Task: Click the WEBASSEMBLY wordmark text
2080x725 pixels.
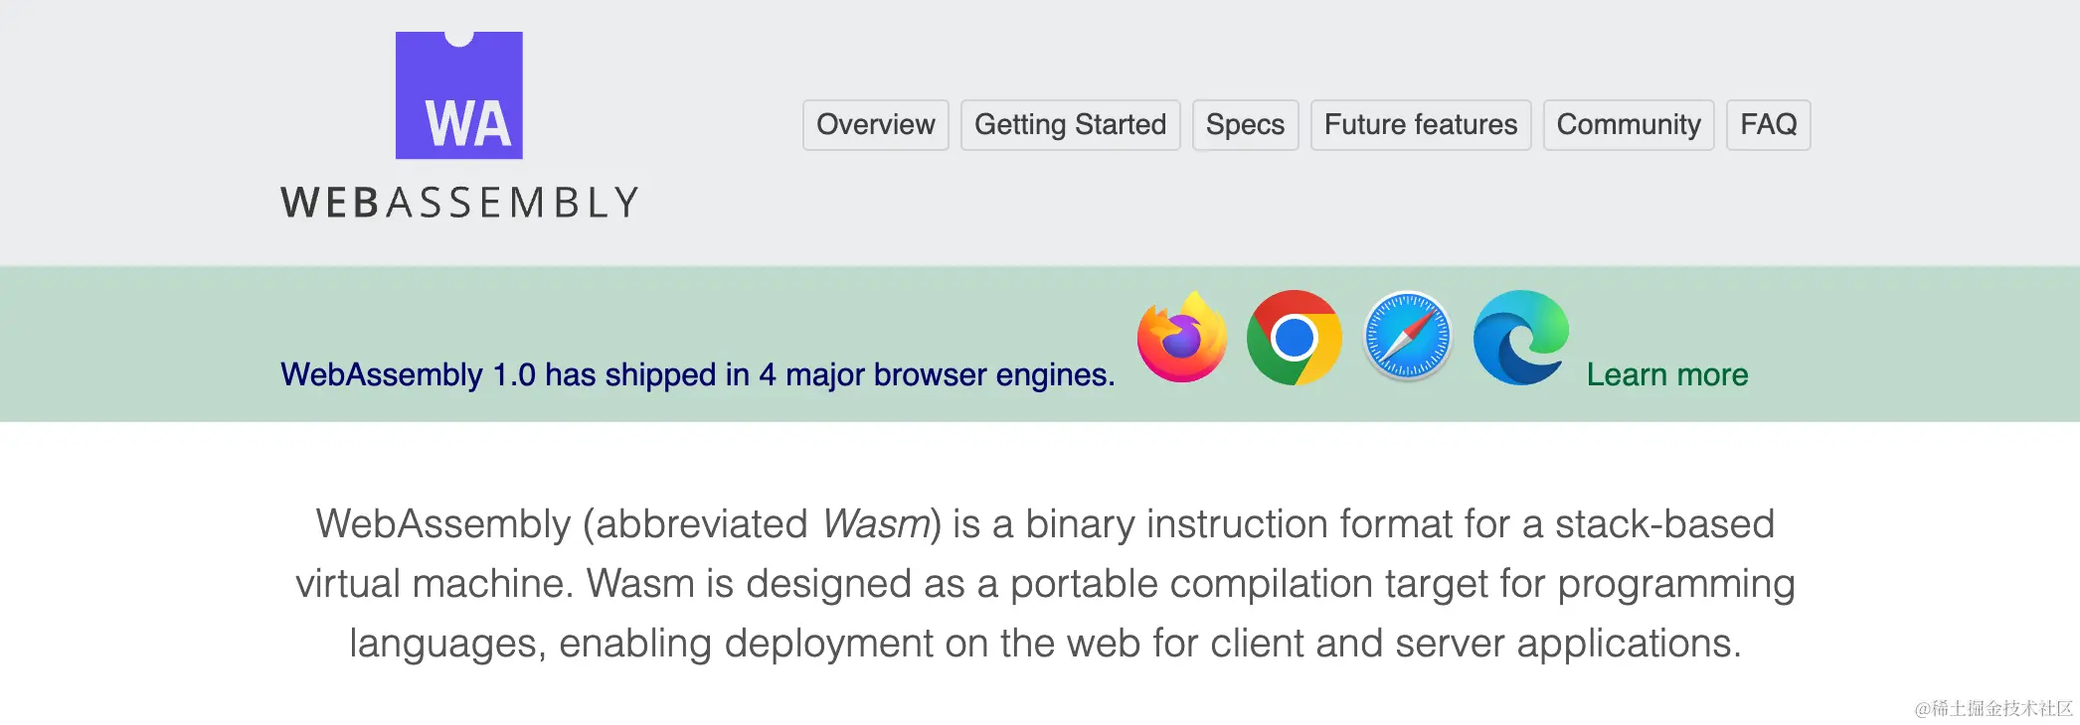Action: click(x=459, y=203)
